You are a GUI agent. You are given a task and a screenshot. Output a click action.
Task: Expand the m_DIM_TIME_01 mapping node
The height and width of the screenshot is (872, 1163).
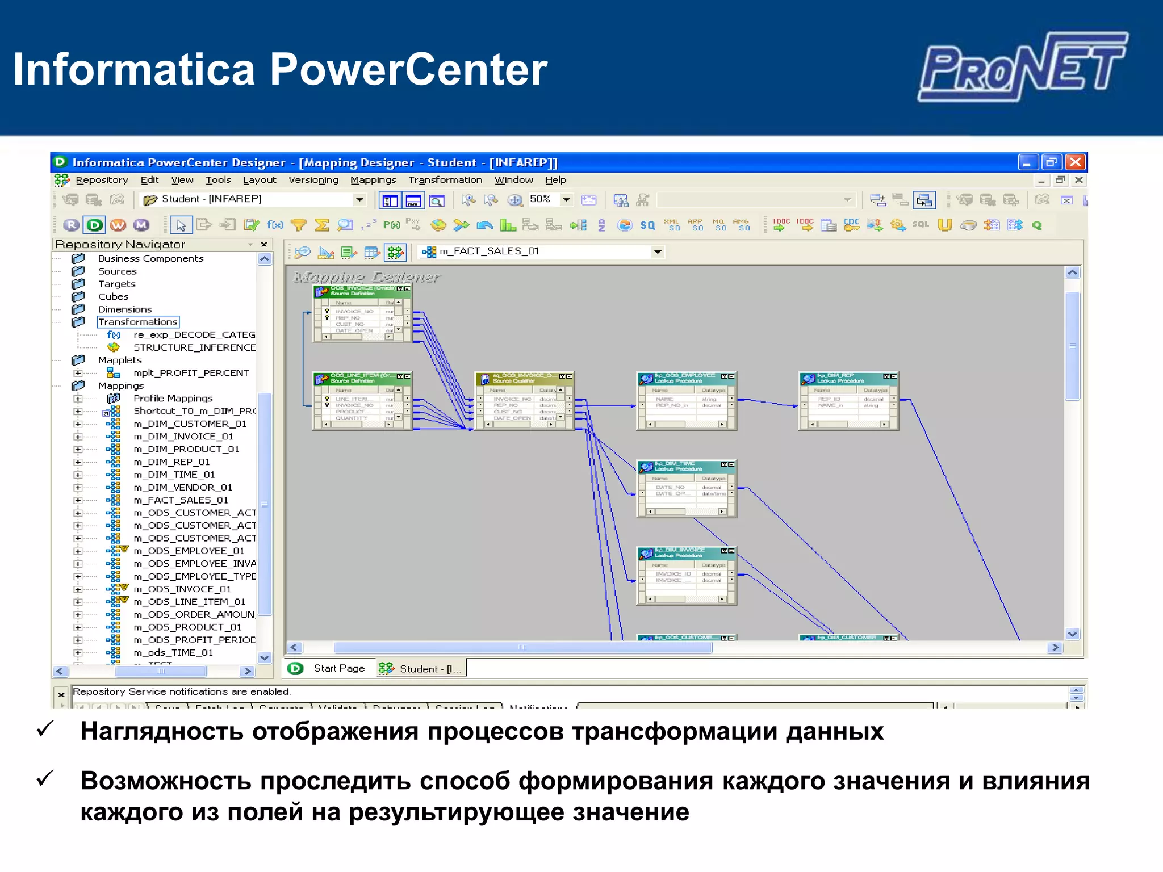[x=78, y=475]
